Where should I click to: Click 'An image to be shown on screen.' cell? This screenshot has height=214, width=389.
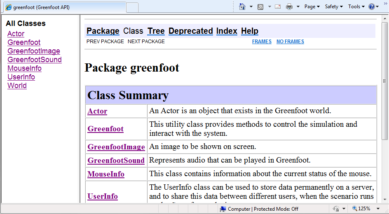(x=262, y=147)
